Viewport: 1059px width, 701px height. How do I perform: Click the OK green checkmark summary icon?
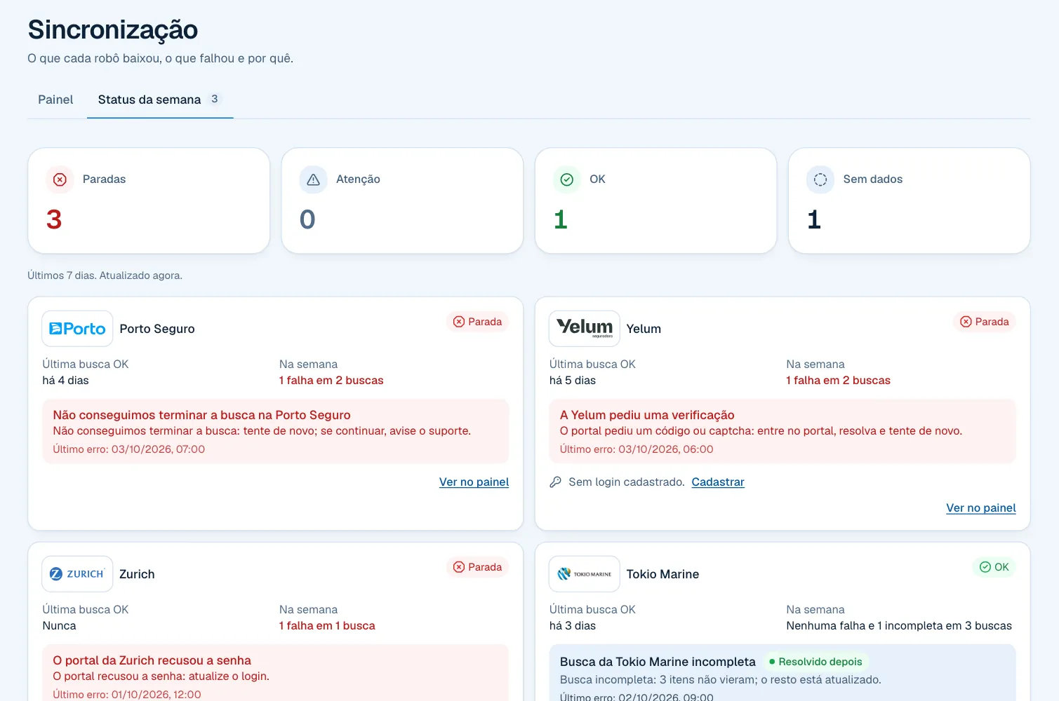(x=567, y=179)
